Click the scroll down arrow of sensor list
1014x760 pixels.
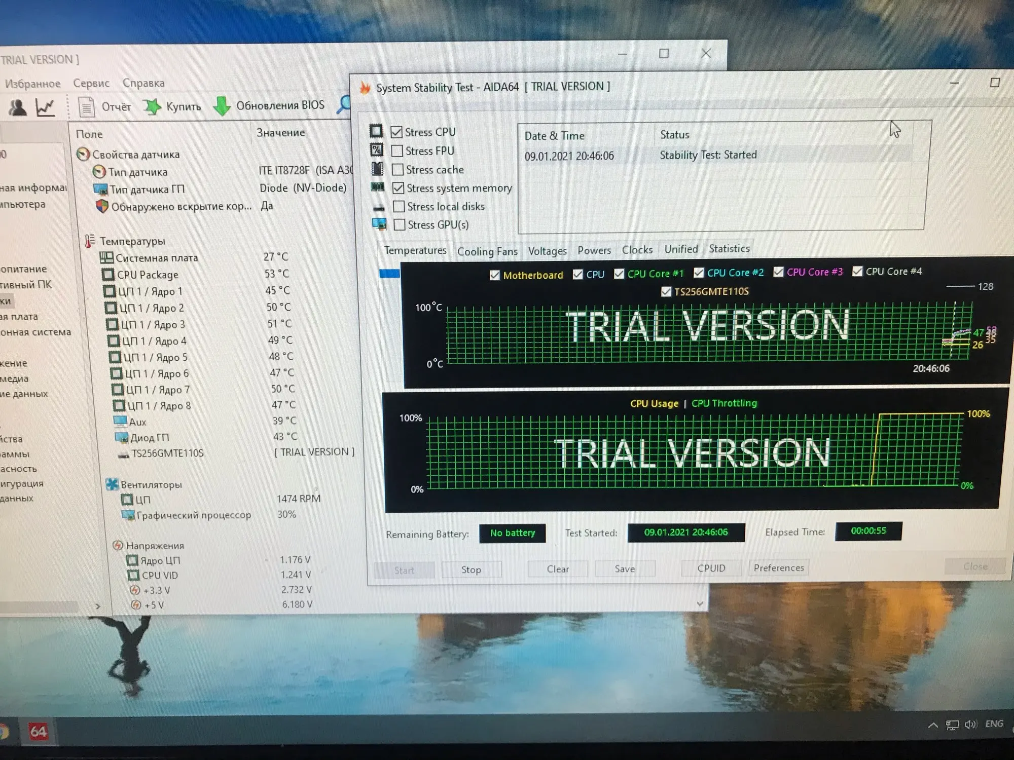pos(700,603)
